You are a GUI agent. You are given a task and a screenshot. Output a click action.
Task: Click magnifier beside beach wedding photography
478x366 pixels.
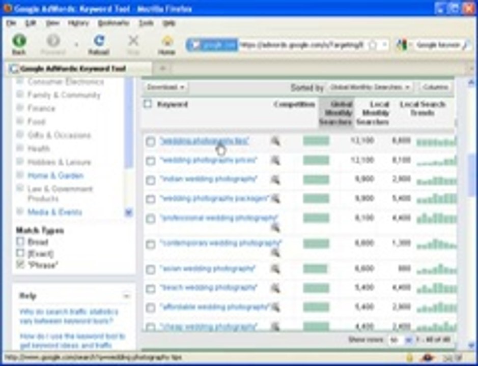[275, 288]
